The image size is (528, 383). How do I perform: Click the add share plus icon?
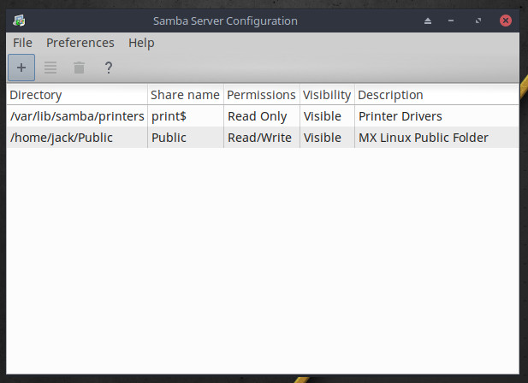pyautogui.click(x=21, y=68)
